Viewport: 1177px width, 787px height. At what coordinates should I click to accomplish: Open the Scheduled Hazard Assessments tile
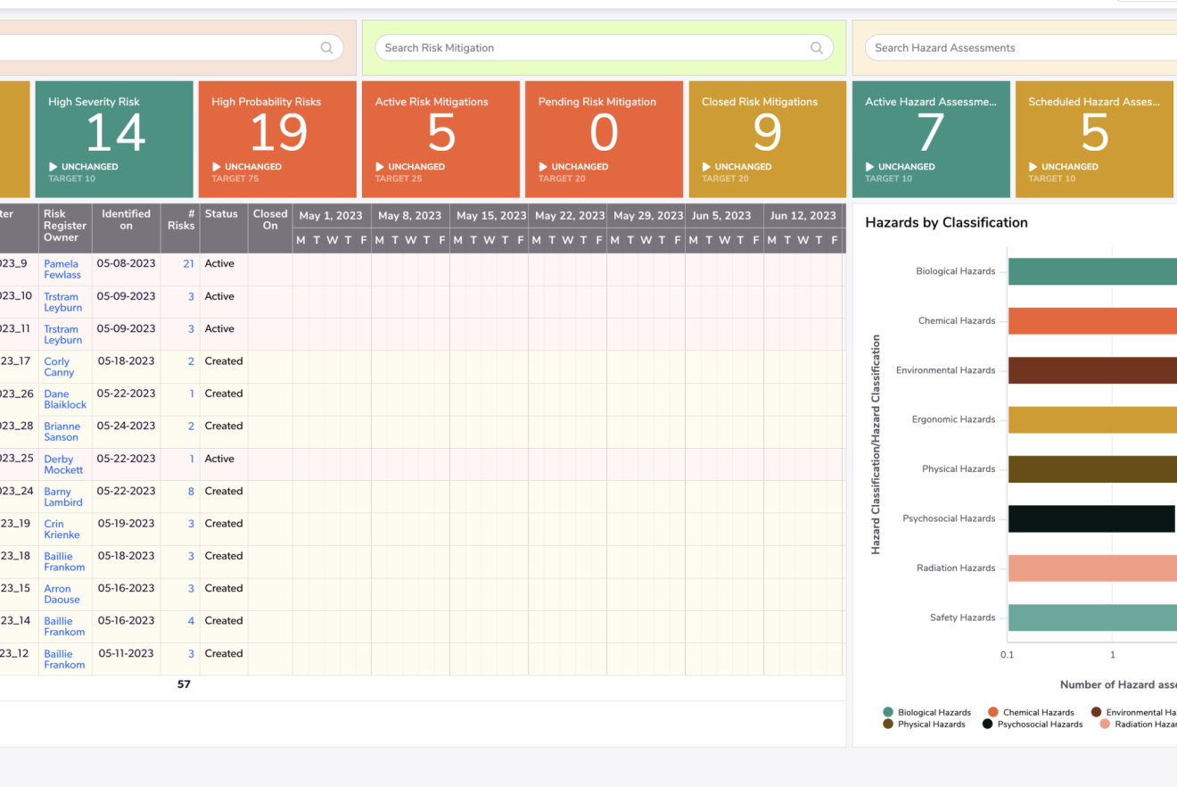click(x=1093, y=138)
